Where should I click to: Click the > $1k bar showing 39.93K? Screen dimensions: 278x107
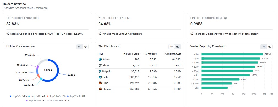225,75
